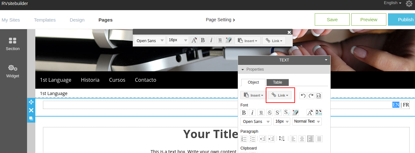Viewport: 415px width, 153px height.
Task: Open the HTML source code editor icon
Action: click(319, 96)
